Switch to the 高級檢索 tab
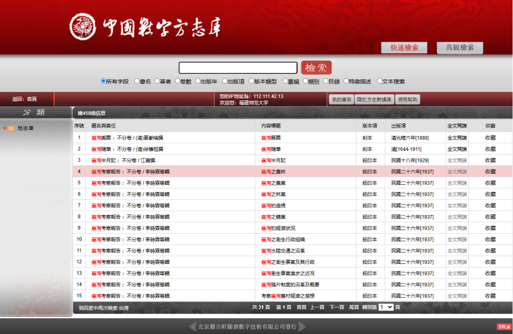This screenshot has width=513, height=334. pyautogui.click(x=459, y=48)
